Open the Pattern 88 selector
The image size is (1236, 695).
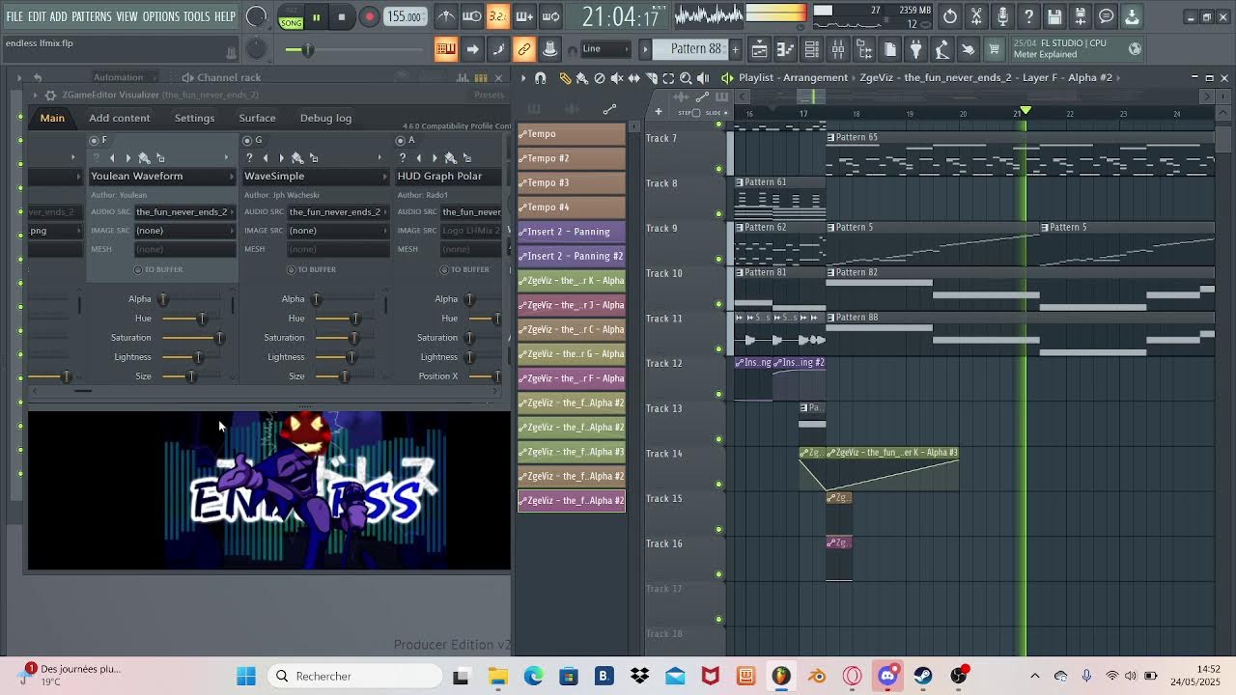(689, 49)
